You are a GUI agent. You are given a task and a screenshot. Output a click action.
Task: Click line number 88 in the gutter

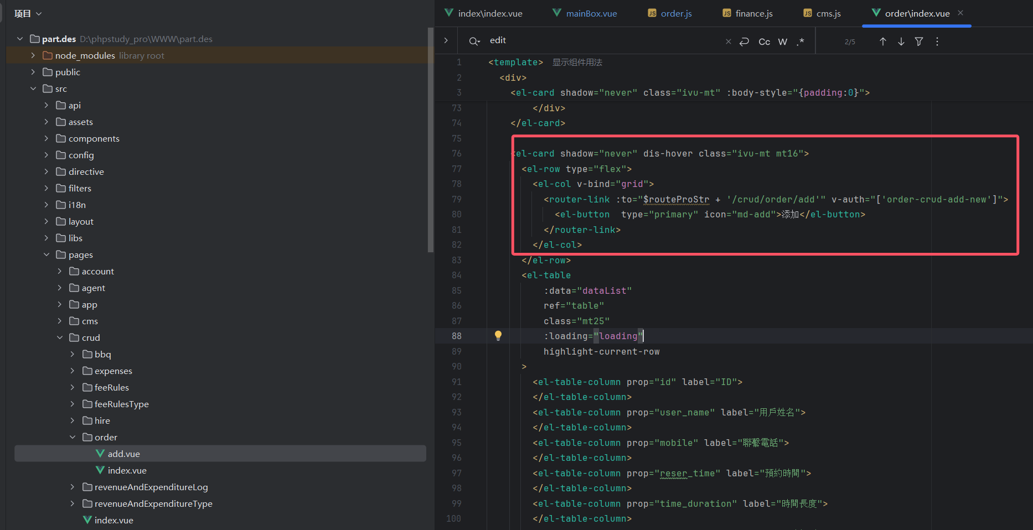click(457, 336)
